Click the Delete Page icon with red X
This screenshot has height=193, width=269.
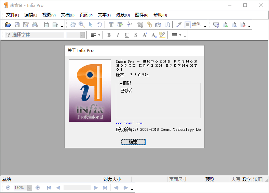pos(243,25)
